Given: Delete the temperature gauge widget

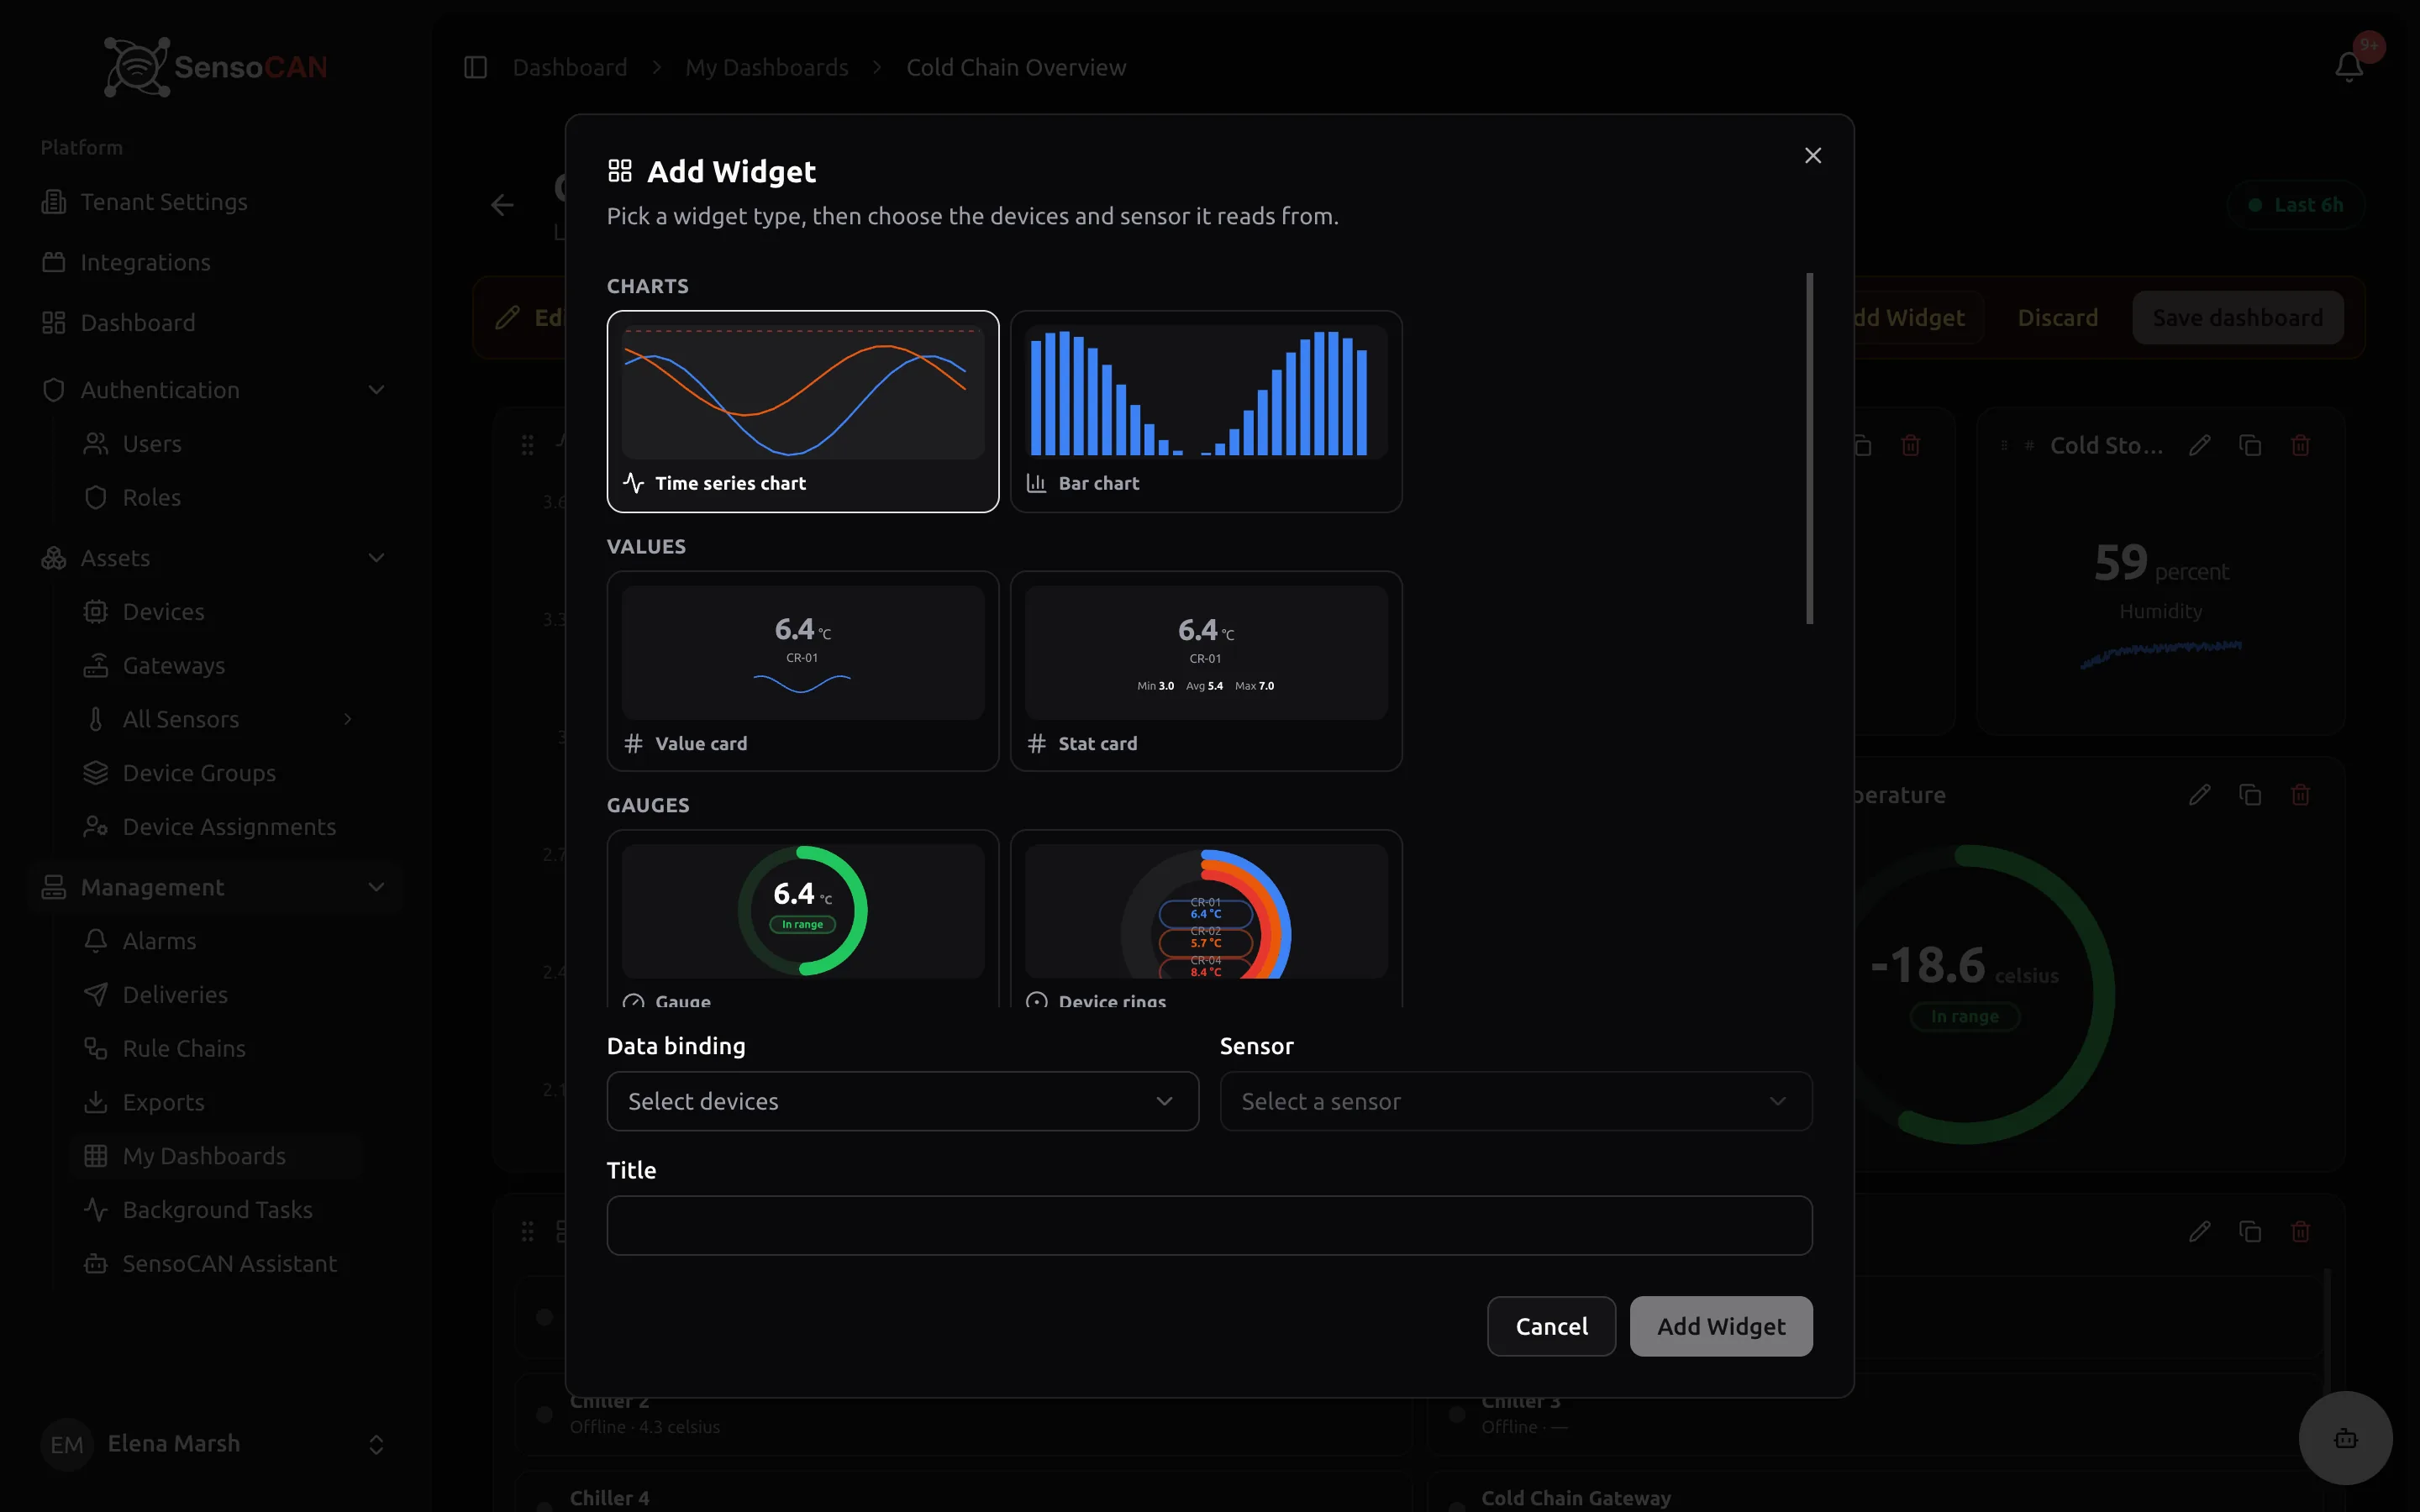Looking at the screenshot, I should pyautogui.click(x=2300, y=795).
